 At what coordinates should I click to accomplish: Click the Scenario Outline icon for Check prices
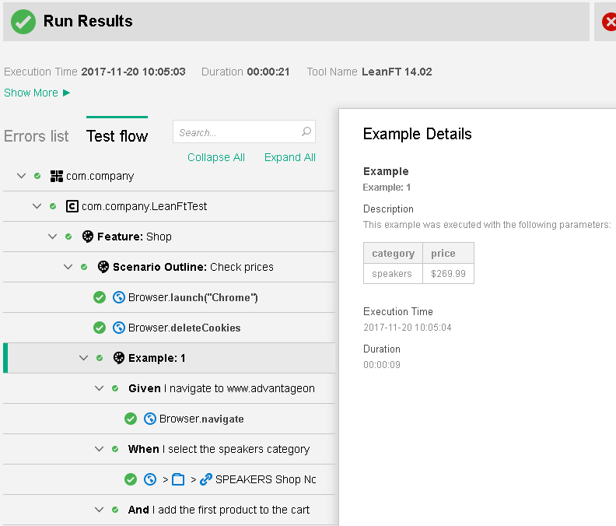click(103, 267)
